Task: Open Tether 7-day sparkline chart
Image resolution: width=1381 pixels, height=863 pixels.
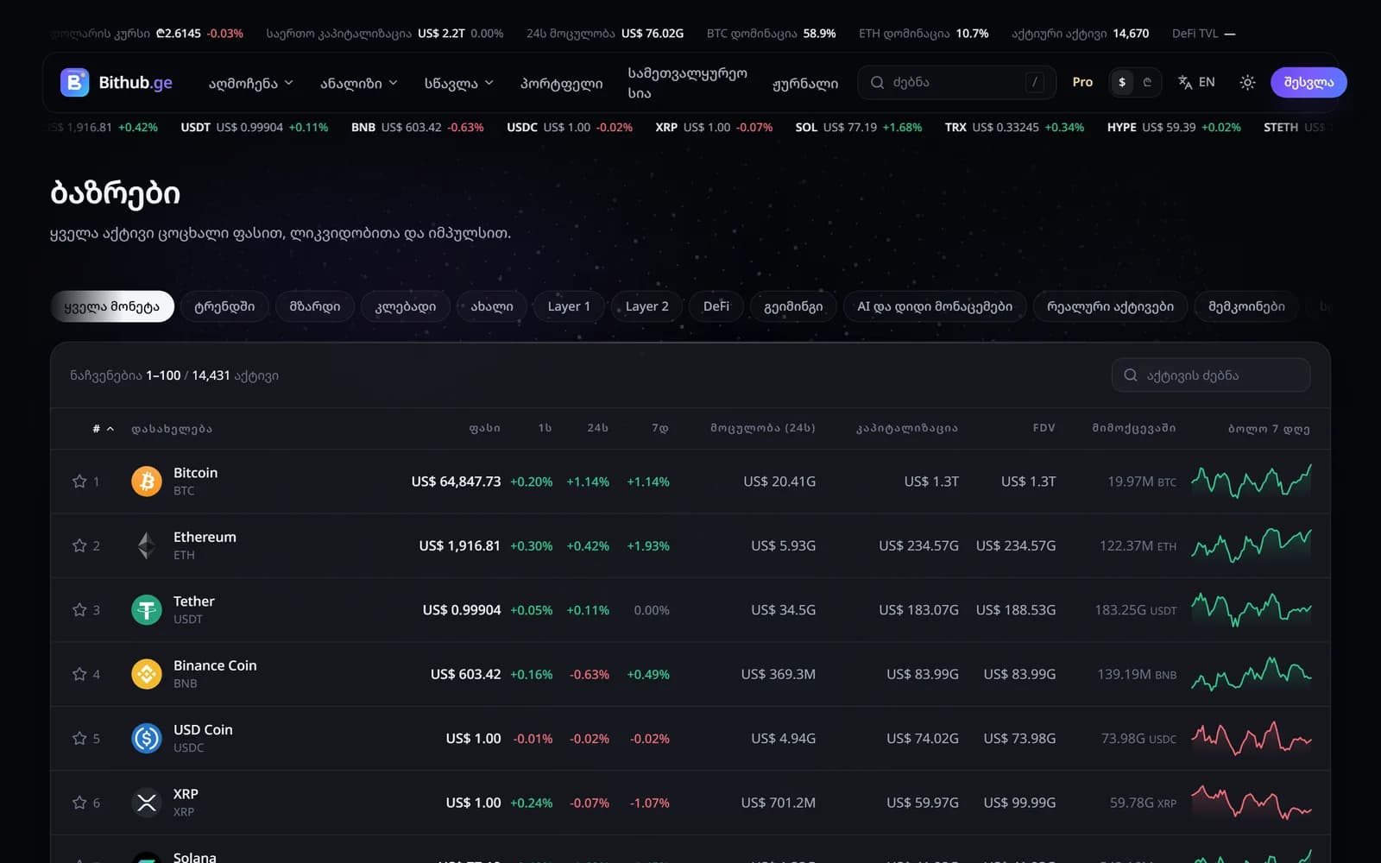Action: 1252,610
